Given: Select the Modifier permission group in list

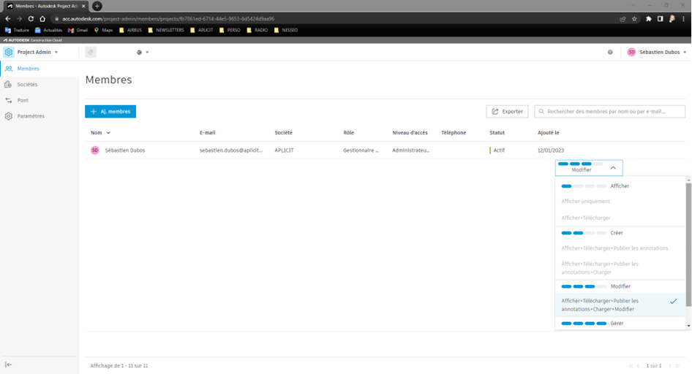Looking at the screenshot, I should point(620,286).
